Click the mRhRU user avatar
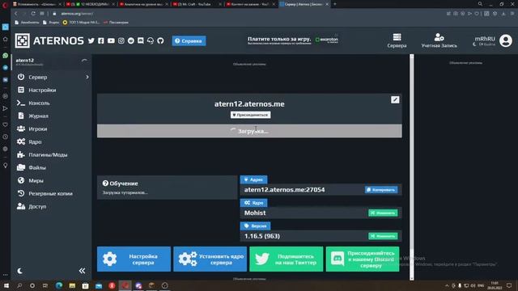The height and width of the screenshot is (291, 518). click(x=505, y=40)
